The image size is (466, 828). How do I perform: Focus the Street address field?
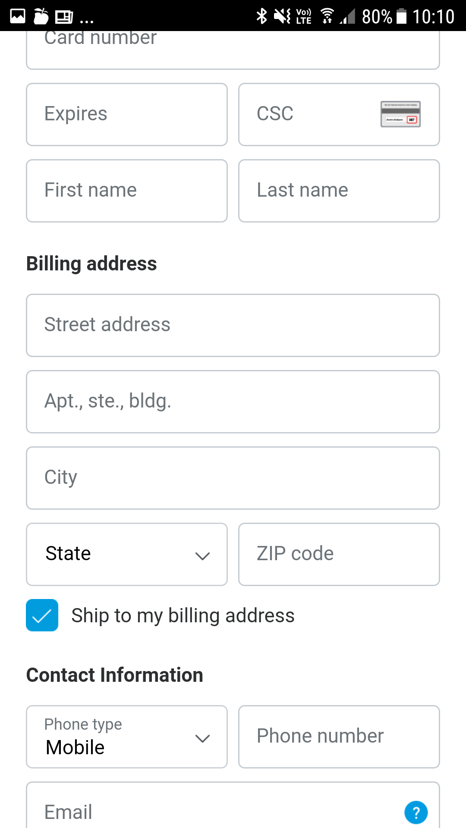[x=233, y=325]
